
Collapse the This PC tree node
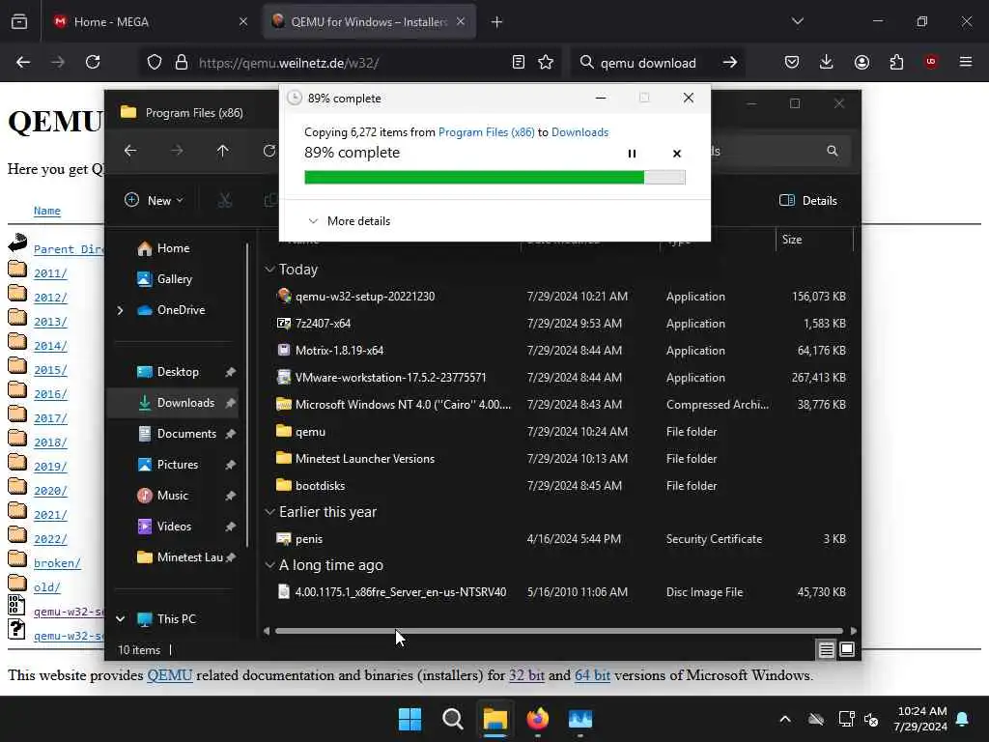click(x=120, y=619)
